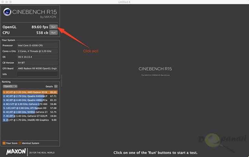Open the OpenGL ranking type dropdown
The height and width of the screenshot is (157, 249).
tap(10, 86)
